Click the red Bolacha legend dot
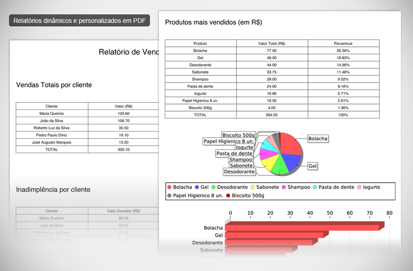 (169, 187)
